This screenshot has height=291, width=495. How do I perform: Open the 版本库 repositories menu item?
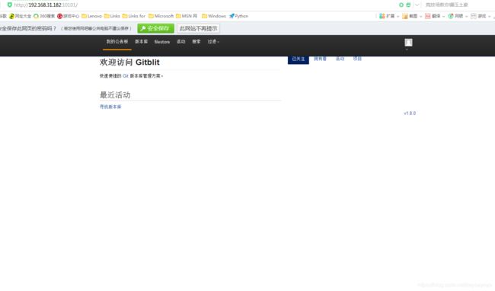click(x=142, y=42)
